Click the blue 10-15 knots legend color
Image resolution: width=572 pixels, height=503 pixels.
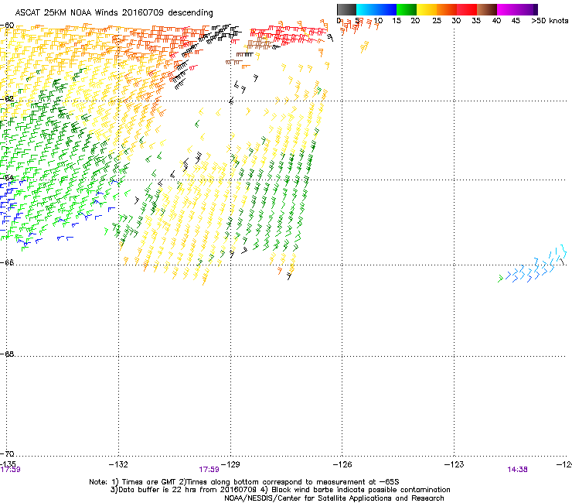point(386,9)
